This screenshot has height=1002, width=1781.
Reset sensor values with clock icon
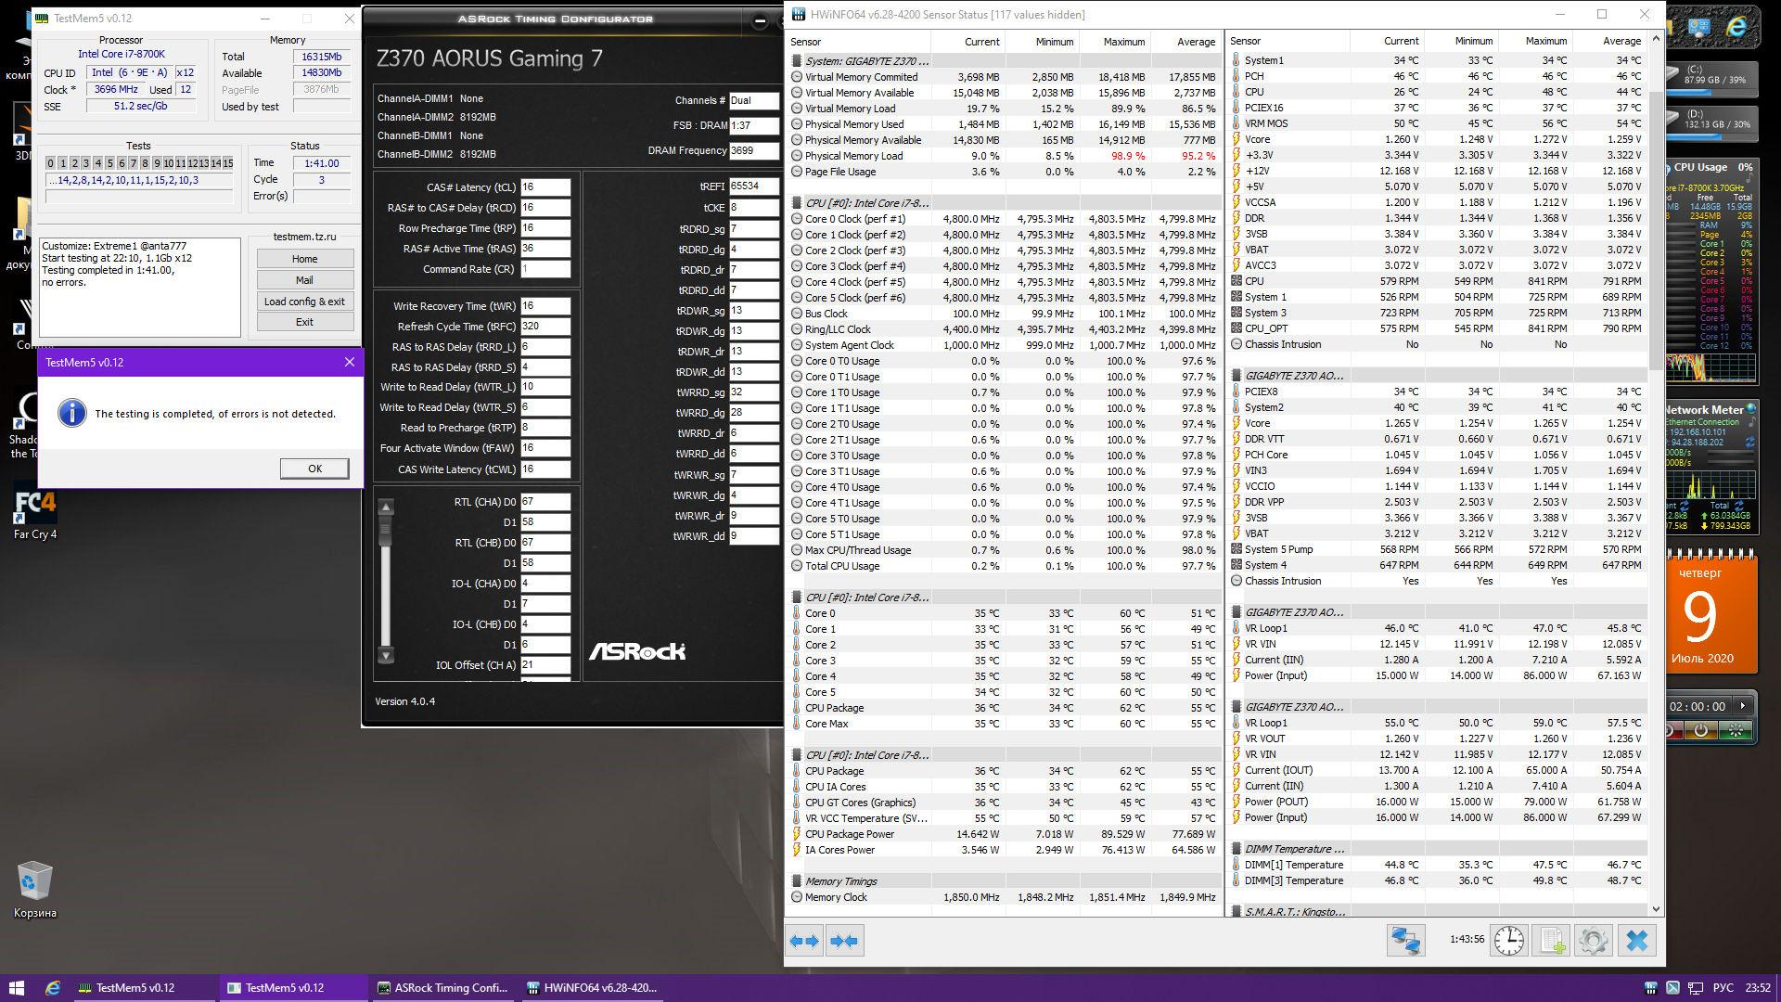[x=1509, y=941]
